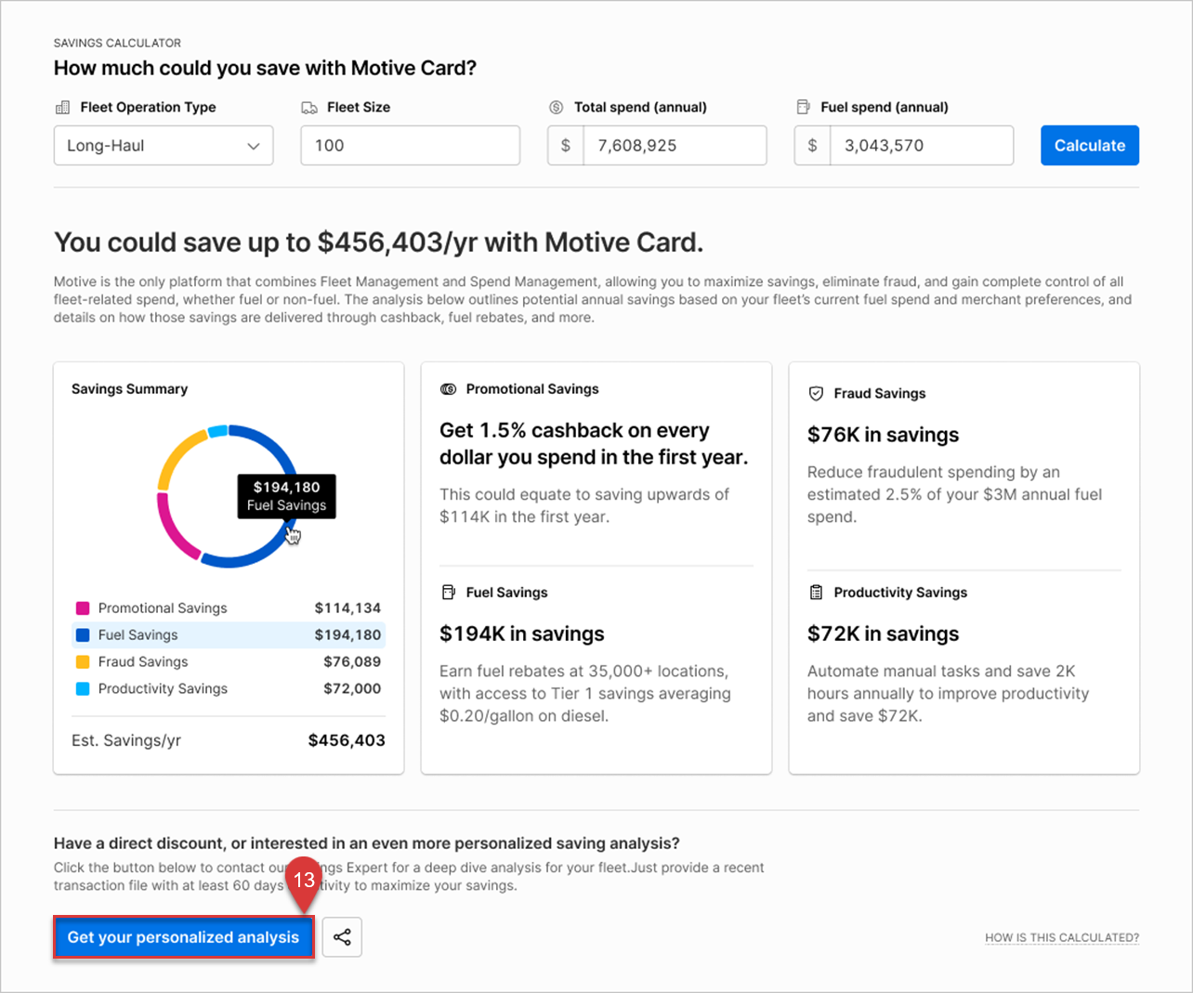Viewport: 1193px width, 993px height.
Task: Click the dropdown chevron next to Long-Haul
Action: [x=253, y=146]
